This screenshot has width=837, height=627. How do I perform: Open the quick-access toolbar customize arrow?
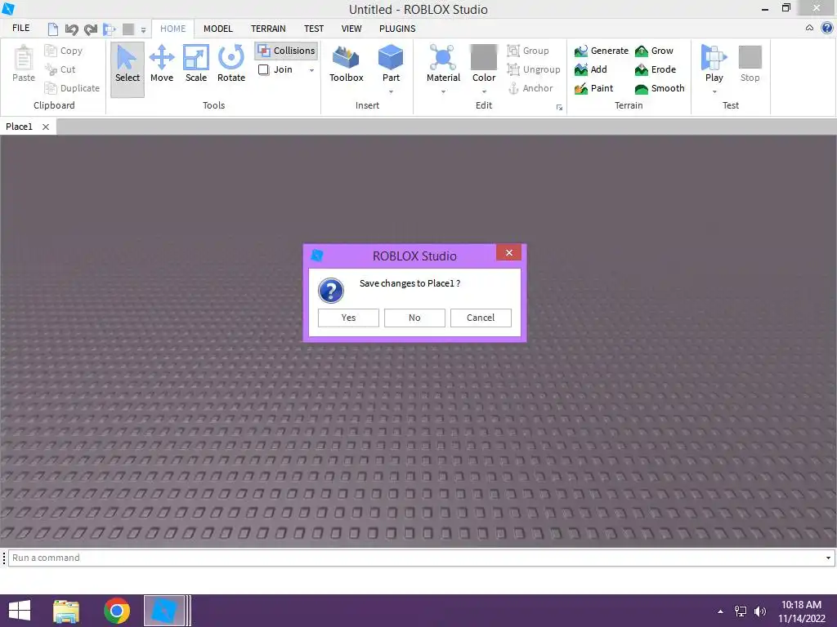tap(143, 30)
